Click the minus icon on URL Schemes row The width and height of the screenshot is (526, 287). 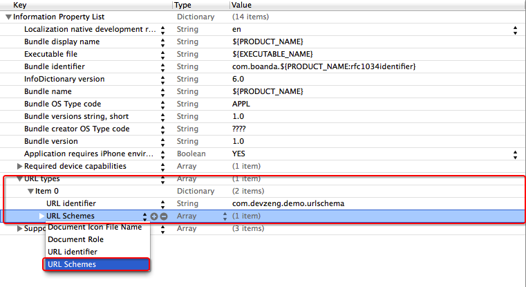click(164, 216)
